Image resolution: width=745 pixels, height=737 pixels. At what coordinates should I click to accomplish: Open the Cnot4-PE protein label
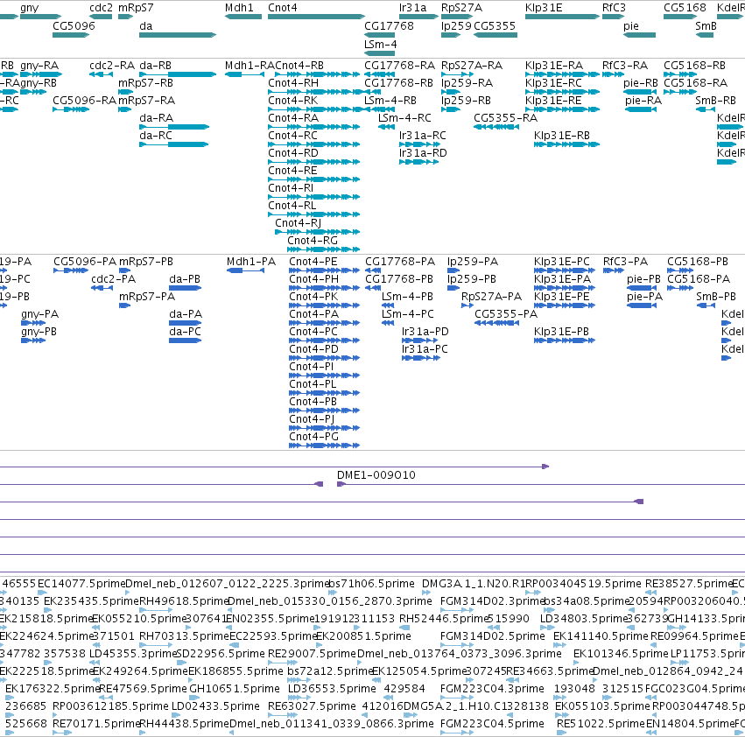tap(313, 262)
